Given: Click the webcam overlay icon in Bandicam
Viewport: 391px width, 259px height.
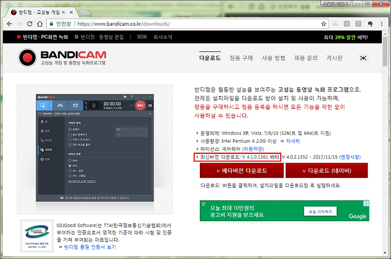Looking at the screenshot, I should (x=94, y=106).
